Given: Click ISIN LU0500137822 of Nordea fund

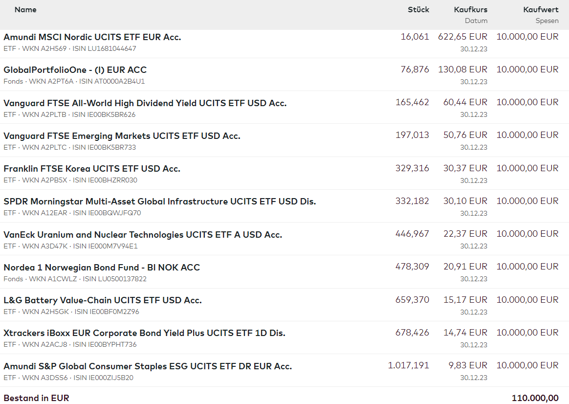Looking at the screenshot, I should (x=115, y=279).
